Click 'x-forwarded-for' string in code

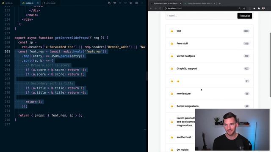[59, 47]
